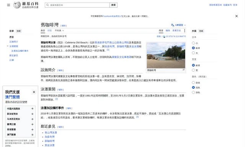245x147 pixels.
Task: Open 康樂及文化事務署 link
Action: pos(122,57)
